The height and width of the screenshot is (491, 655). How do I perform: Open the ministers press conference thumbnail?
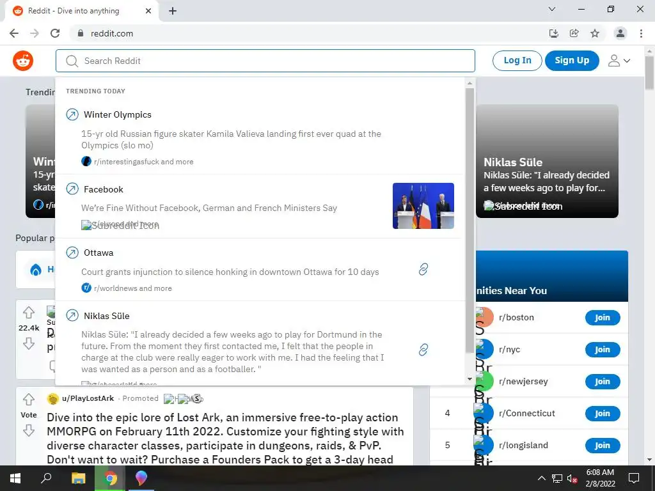tap(423, 206)
